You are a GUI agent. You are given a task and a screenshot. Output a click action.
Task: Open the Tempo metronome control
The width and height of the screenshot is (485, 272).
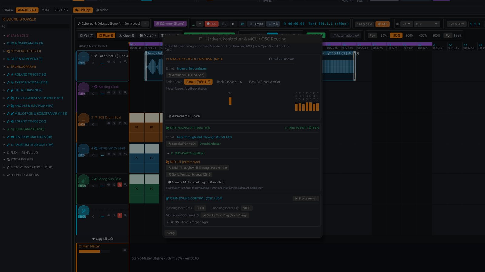(256, 24)
